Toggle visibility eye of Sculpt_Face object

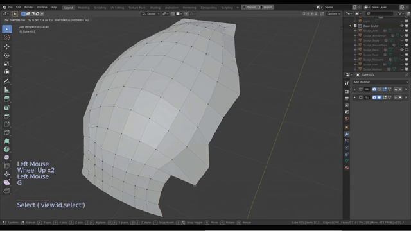pyautogui.click(x=402, y=50)
